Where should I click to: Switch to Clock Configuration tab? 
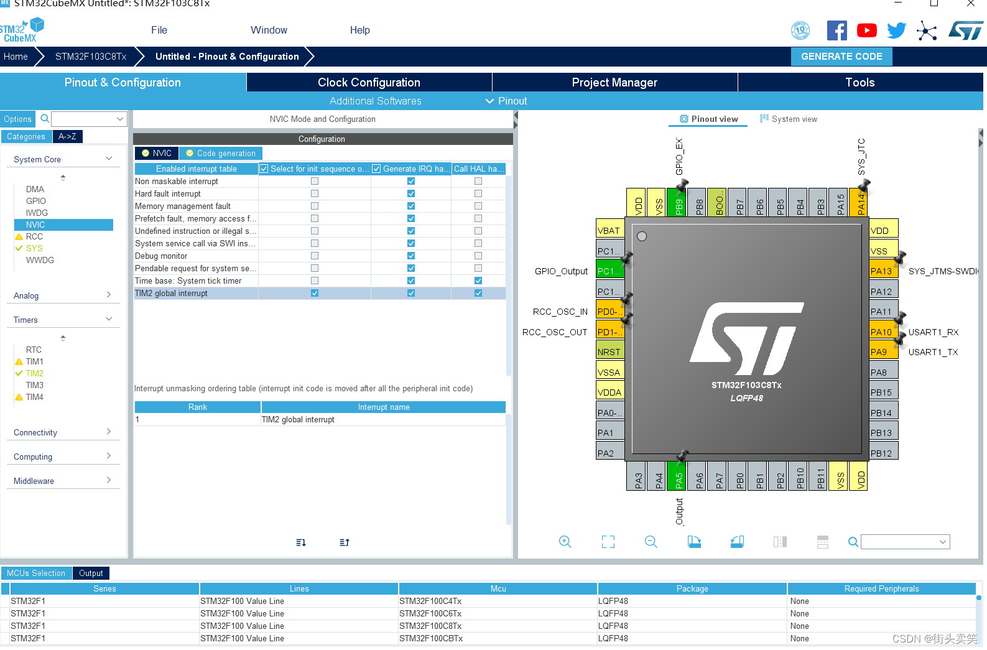[369, 82]
